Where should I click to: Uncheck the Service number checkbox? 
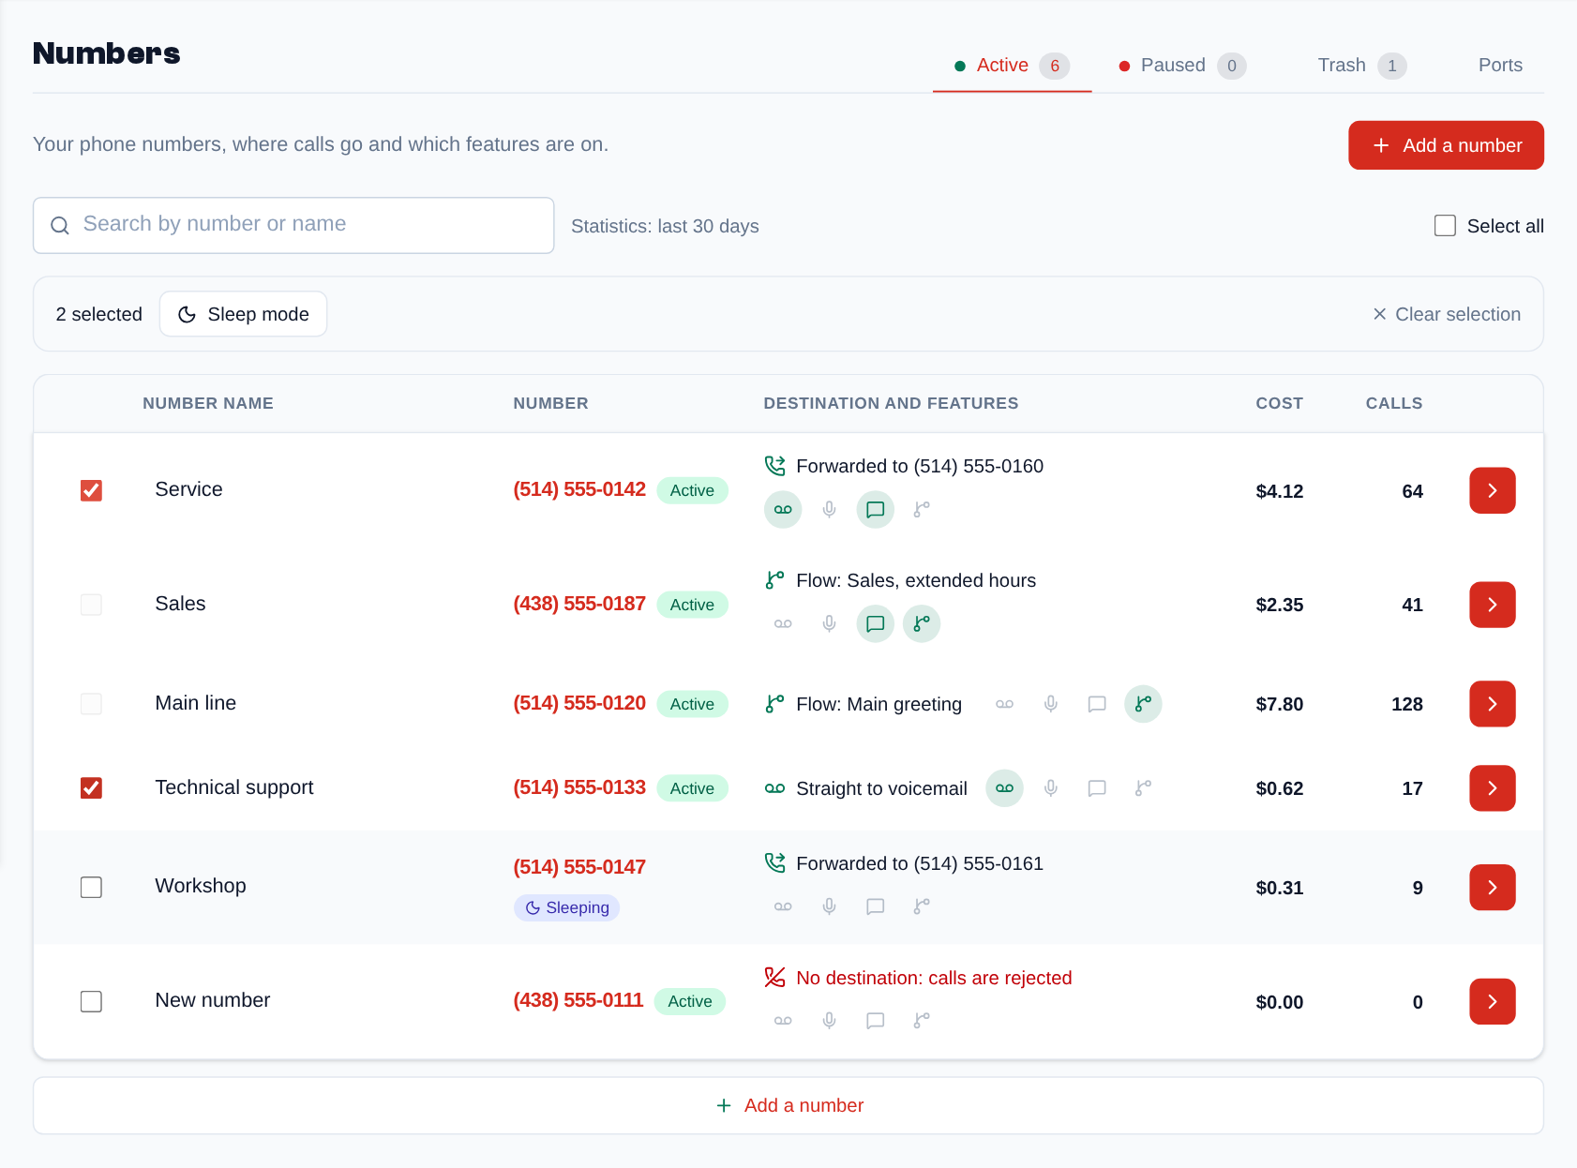tap(91, 490)
